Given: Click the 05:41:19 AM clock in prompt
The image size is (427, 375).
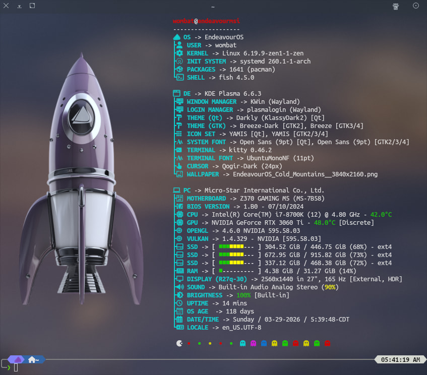Looking at the screenshot, I should pyautogui.click(x=400, y=360).
